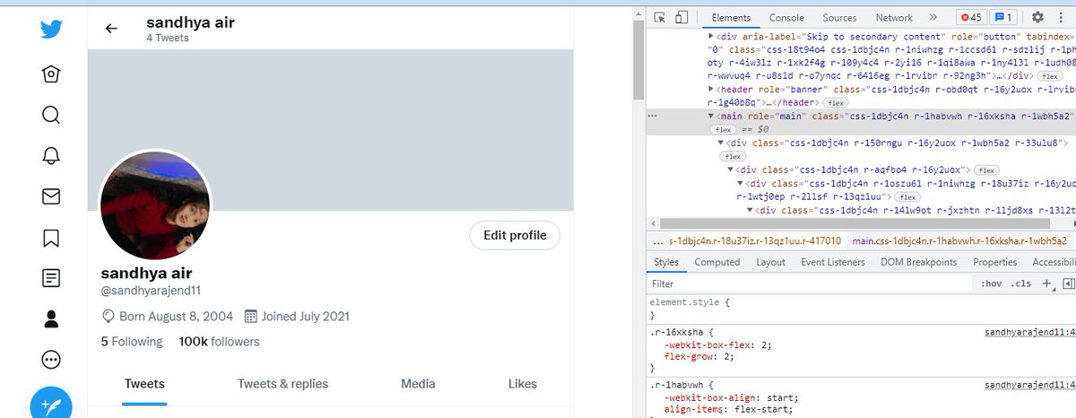Collapse the div r-150rngu node
The width and height of the screenshot is (1076, 418).
pos(720,144)
